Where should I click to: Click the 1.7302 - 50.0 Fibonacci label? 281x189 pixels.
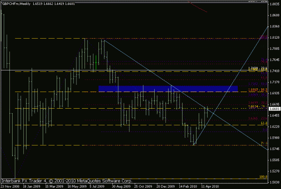pos(258,84)
